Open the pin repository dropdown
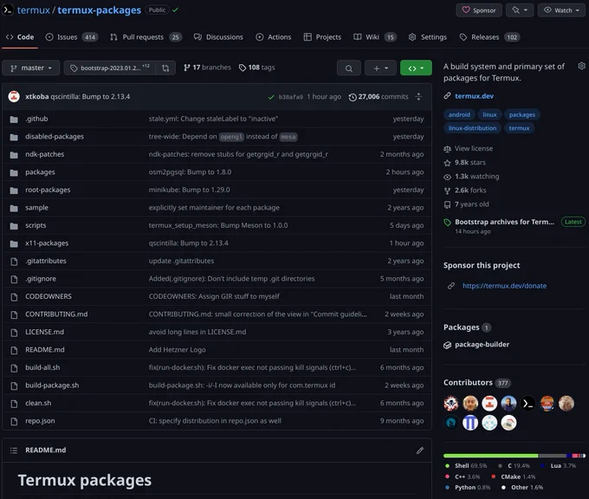 tap(520, 10)
